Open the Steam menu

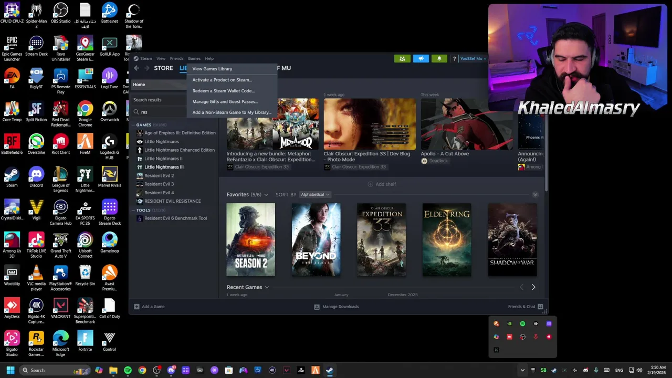146,58
